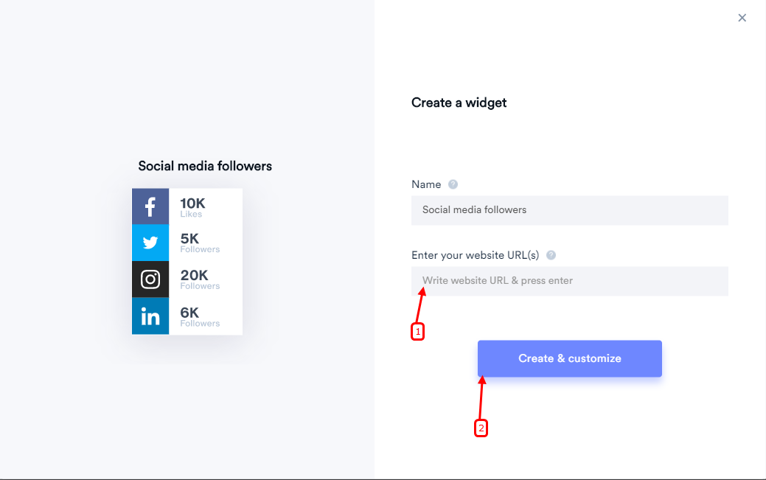766x480 pixels.
Task: Select the 5K Followers Twitter counter
Action: tap(200, 243)
